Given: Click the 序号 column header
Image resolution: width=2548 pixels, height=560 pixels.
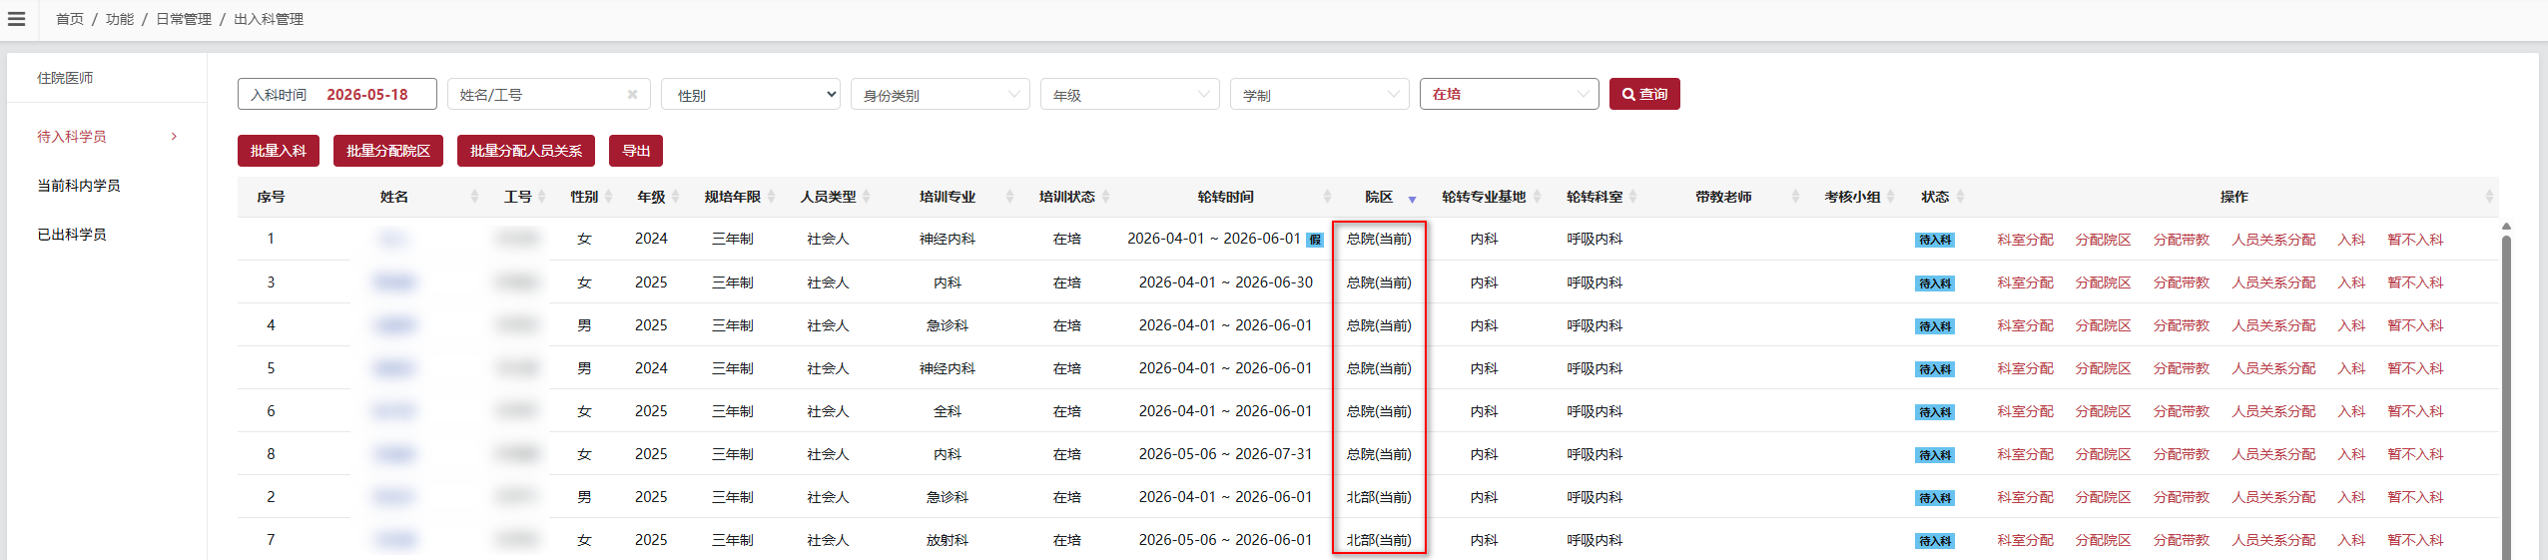Looking at the screenshot, I should point(271,197).
